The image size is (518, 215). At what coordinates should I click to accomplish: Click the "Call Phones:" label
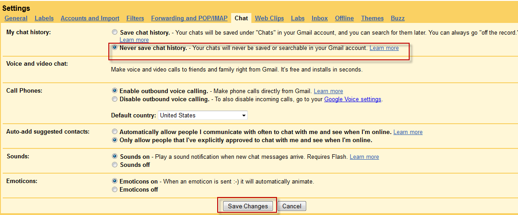24,90
